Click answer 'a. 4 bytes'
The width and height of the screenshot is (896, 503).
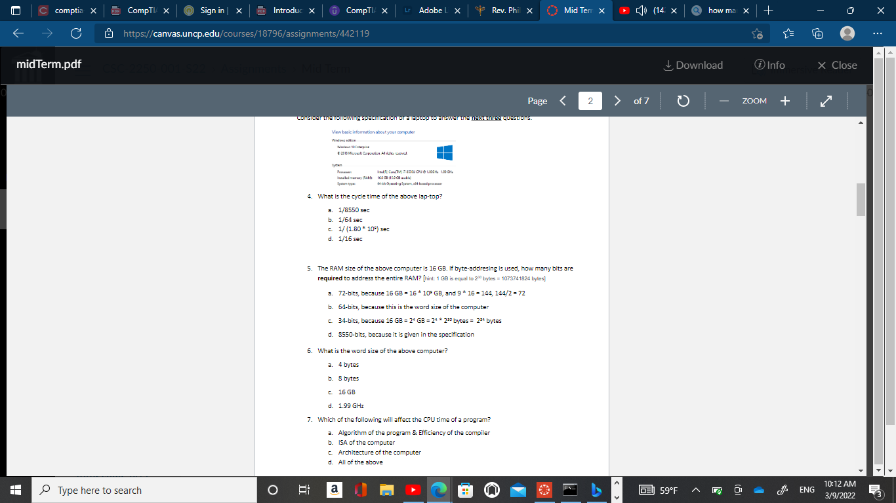343,364
